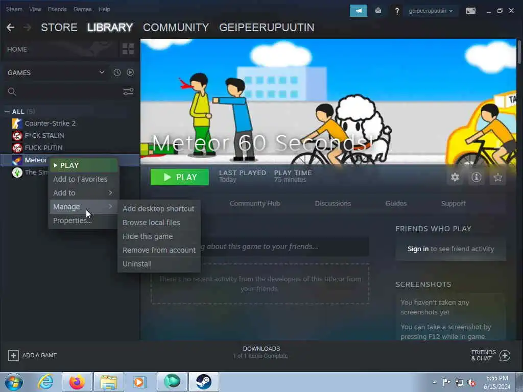Viewport: 523px width, 392px height.
Task: Open the DOWNLOADS status bar
Action: tap(261, 352)
